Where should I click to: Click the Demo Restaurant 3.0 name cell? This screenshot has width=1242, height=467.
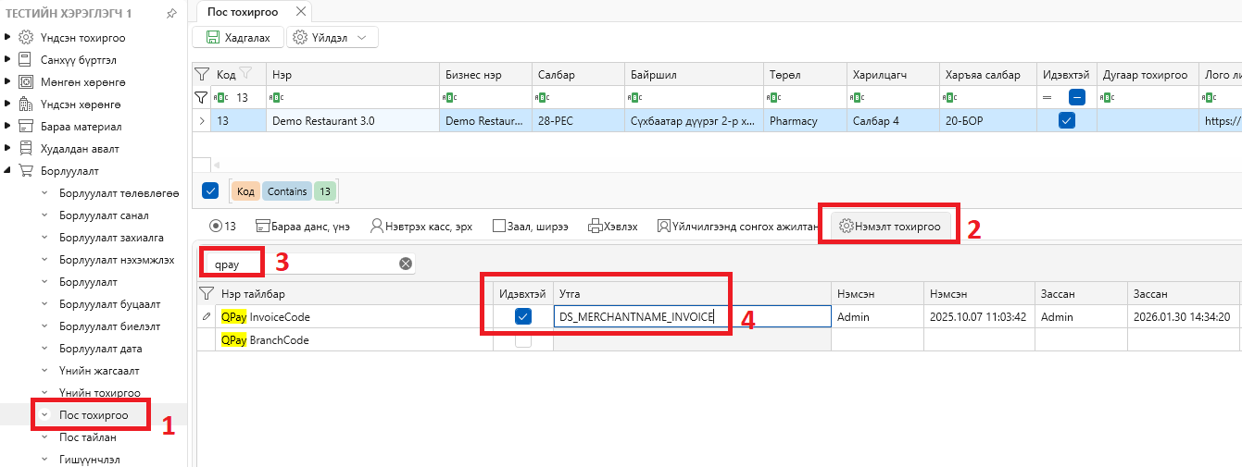click(352, 120)
